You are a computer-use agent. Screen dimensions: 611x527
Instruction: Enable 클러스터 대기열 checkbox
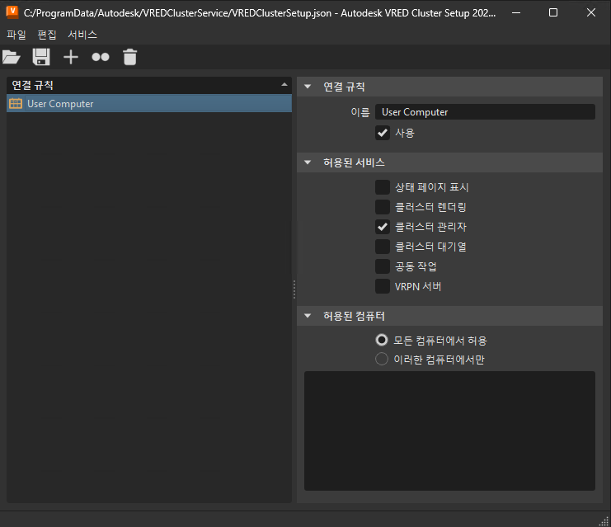[x=383, y=247]
